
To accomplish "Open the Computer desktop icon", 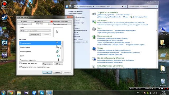I will pyautogui.click(x=163, y=31).
